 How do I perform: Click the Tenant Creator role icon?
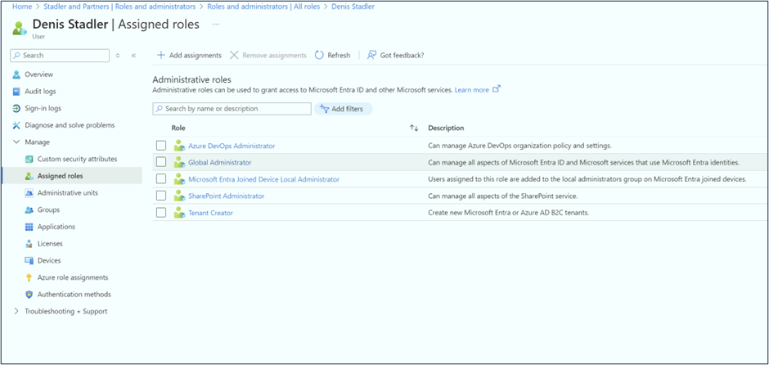click(179, 213)
